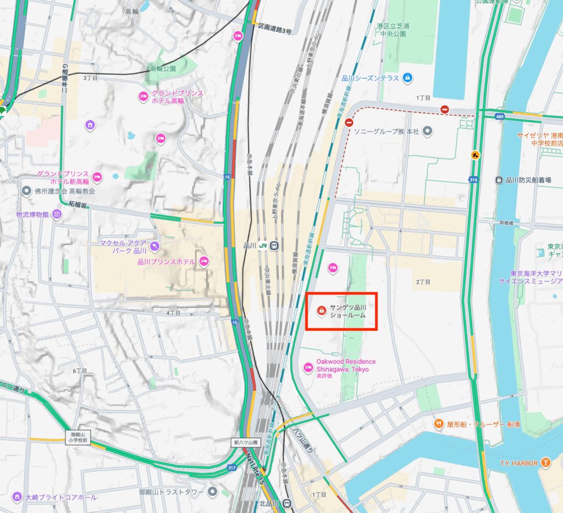Click the マクセル アクアパーク品川 attraction pin
The image size is (563, 513).
tap(154, 246)
